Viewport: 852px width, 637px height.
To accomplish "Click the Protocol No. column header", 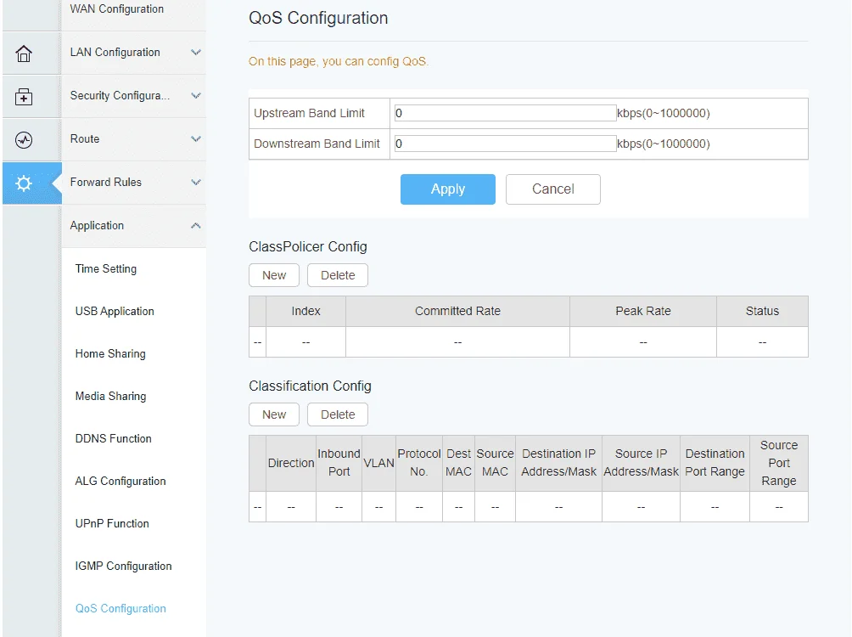I will pyautogui.click(x=419, y=463).
